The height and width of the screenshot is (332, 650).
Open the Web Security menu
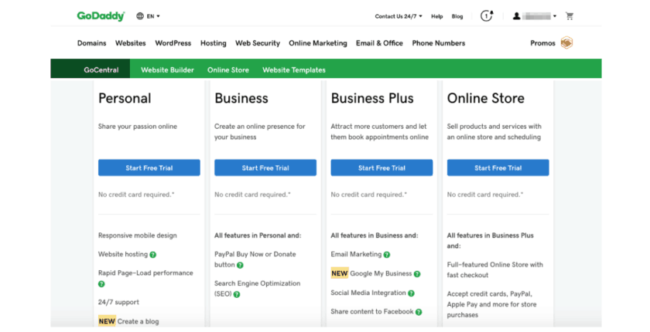tap(258, 43)
